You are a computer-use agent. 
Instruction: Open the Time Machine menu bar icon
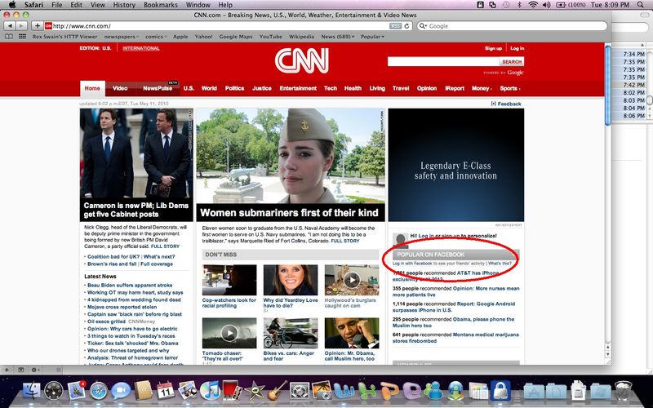[x=506, y=5]
